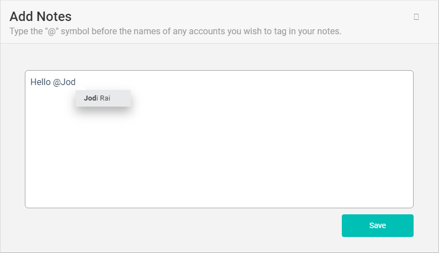
Task: Click the bottom-right corner inside the notes box
Action: click(406, 201)
